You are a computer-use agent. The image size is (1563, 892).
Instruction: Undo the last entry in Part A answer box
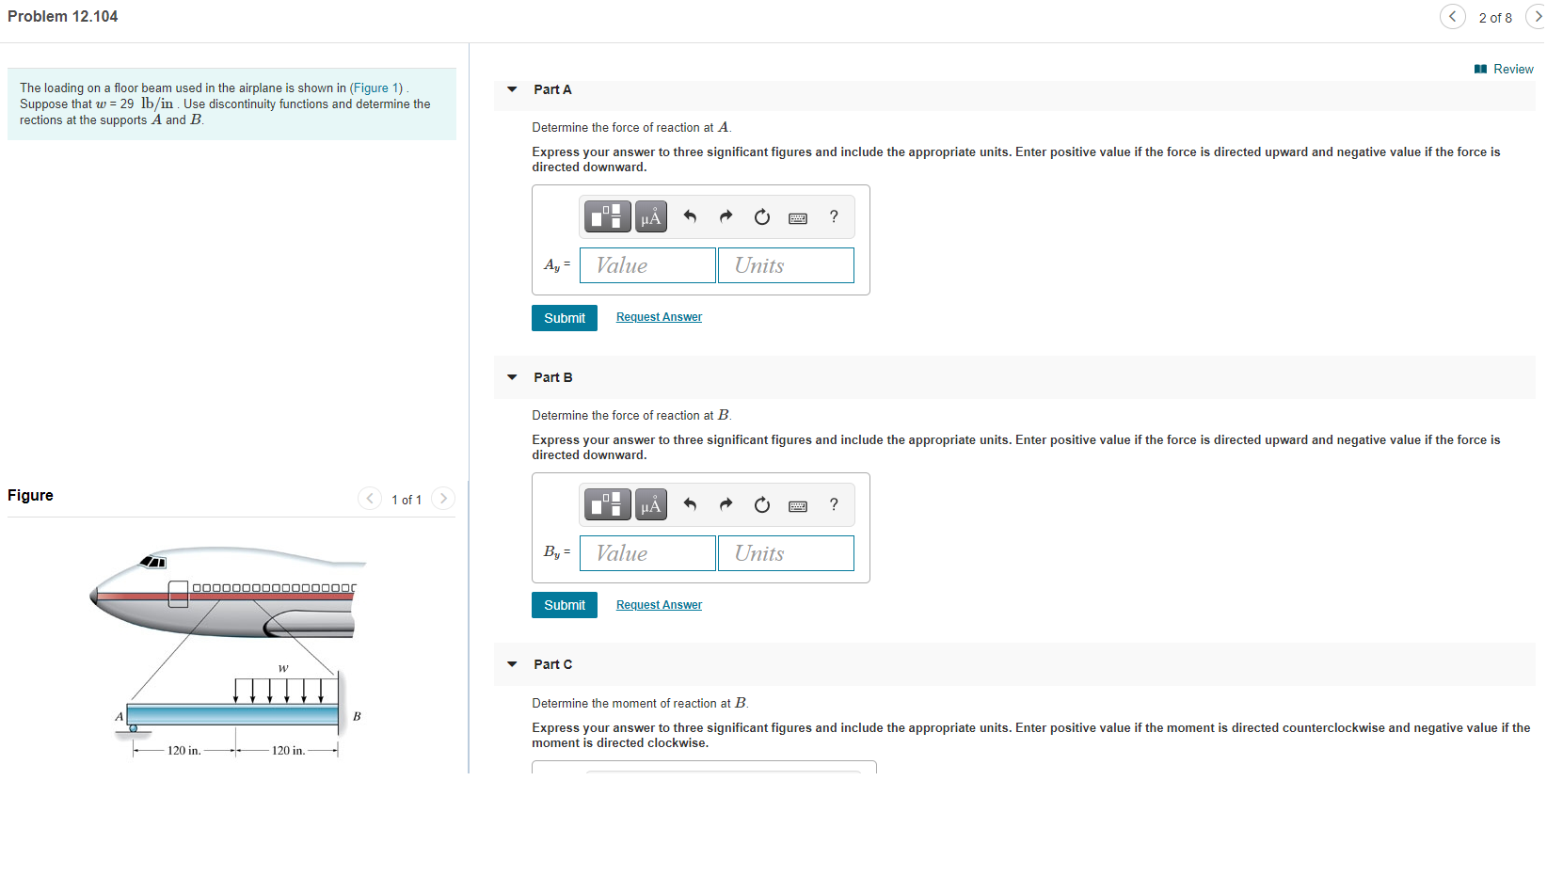pos(690,216)
